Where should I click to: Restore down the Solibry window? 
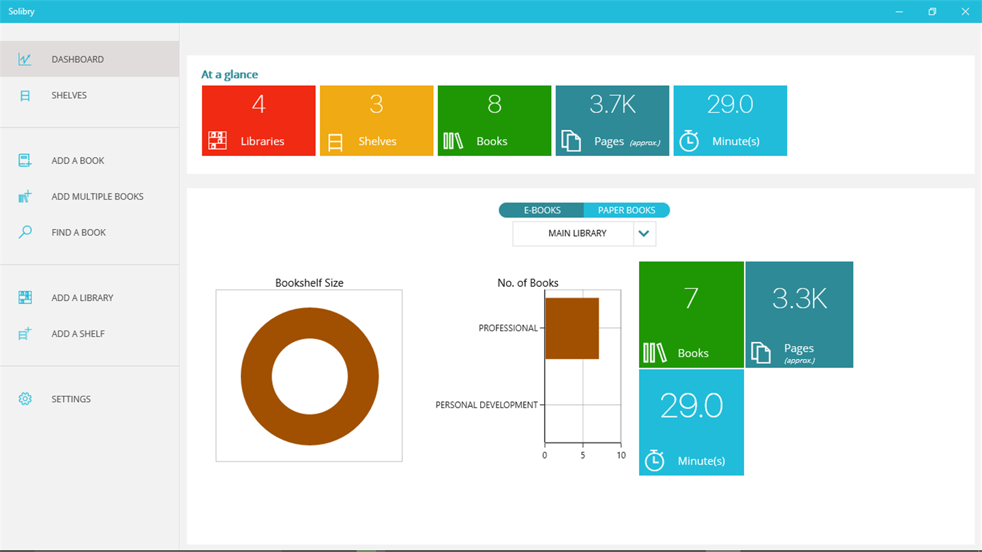[932, 12]
